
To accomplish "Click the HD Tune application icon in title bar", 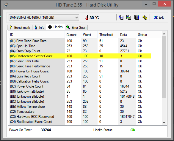I will 6,5.
